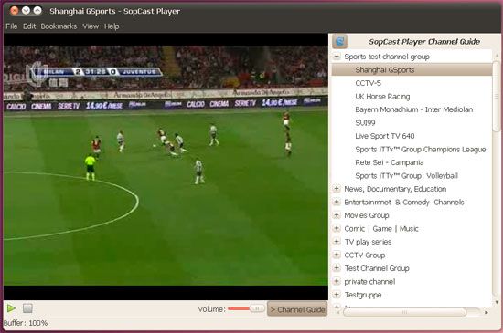
Task: Open the View menu
Action: pyautogui.click(x=91, y=26)
